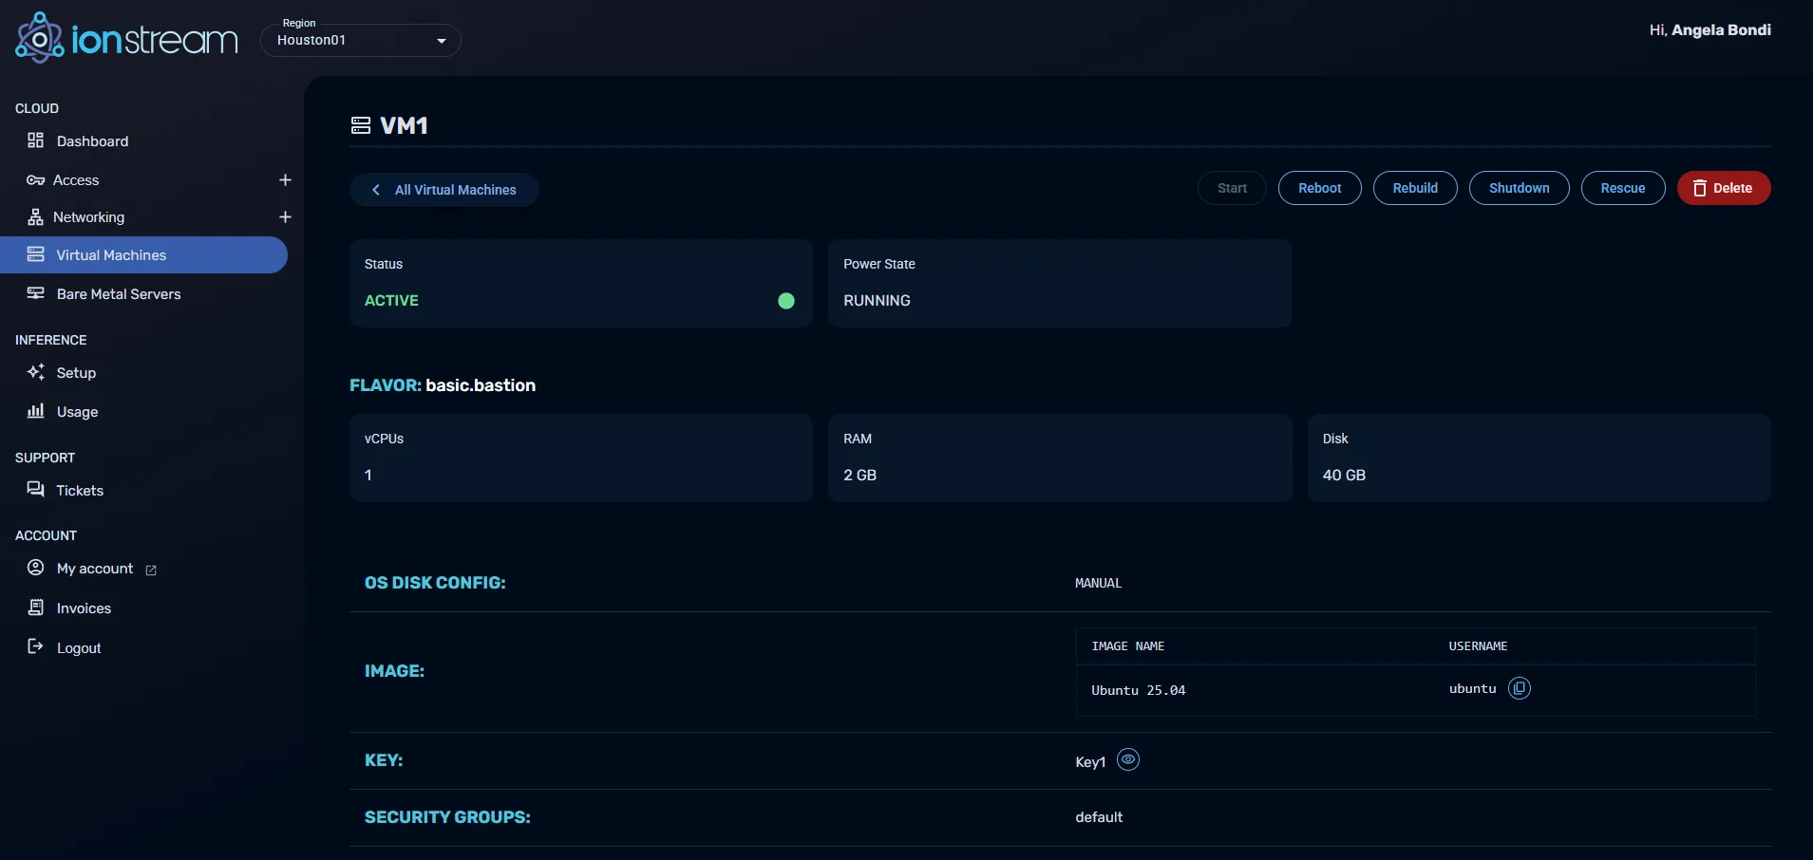The width and height of the screenshot is (1813, 860).
Task: Delete the VM1 machine
Action: pos(1724,188)
